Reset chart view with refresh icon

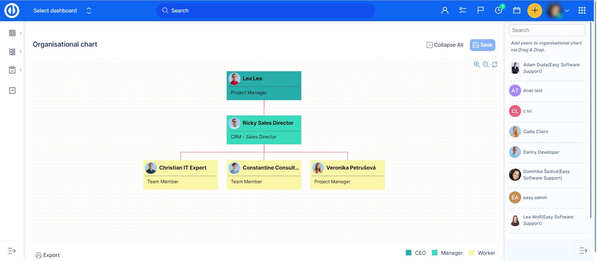click(495, 64)
